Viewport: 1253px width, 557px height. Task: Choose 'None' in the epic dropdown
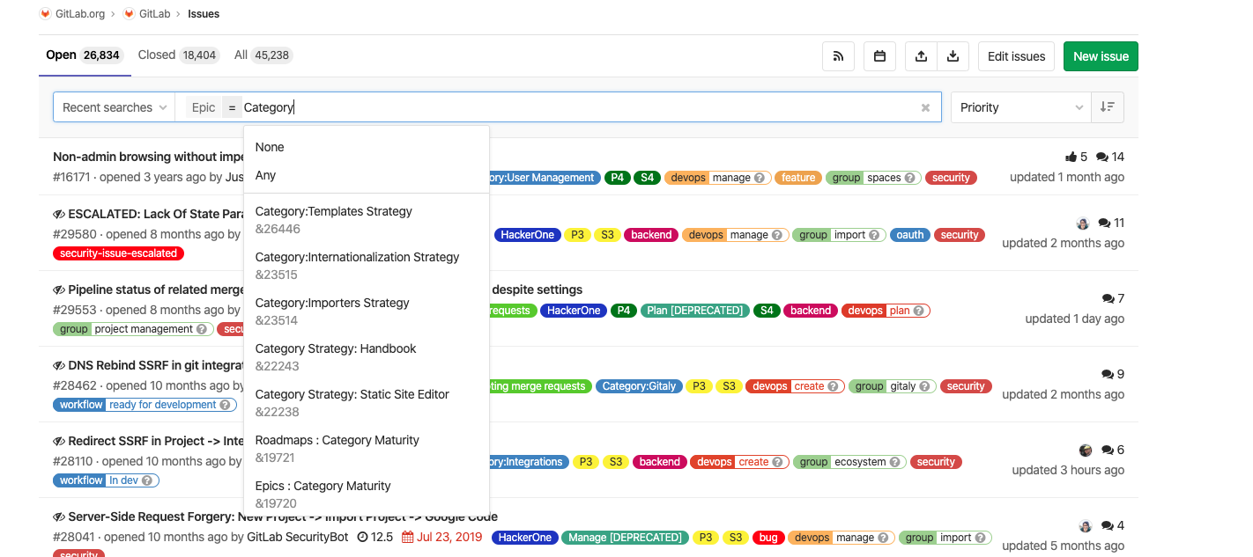point(270,147)
